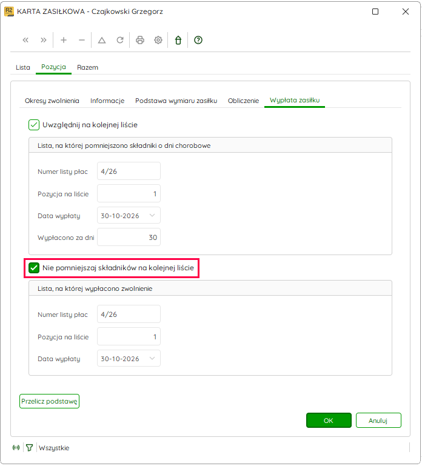Viewport: 422px width, 466px height.
Task: Click the broadcast signal icon in status bar
Action: pyautogui.click(x=16, y=448)
